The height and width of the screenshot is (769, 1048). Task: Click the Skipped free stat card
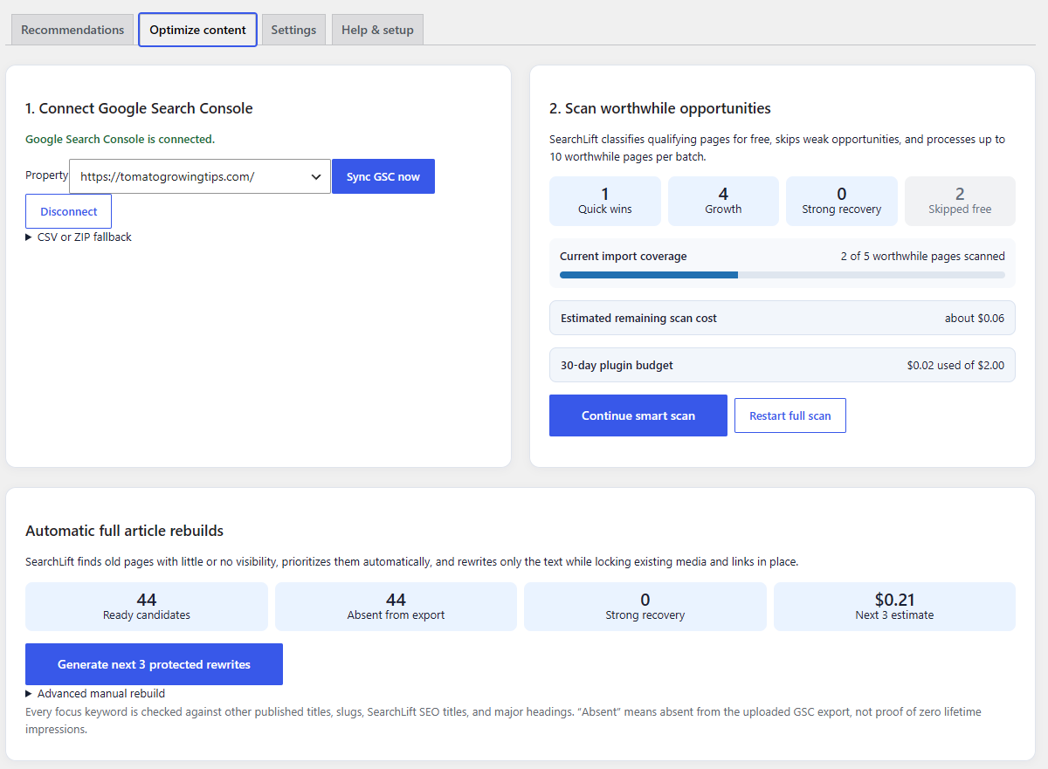coord(960,201)
